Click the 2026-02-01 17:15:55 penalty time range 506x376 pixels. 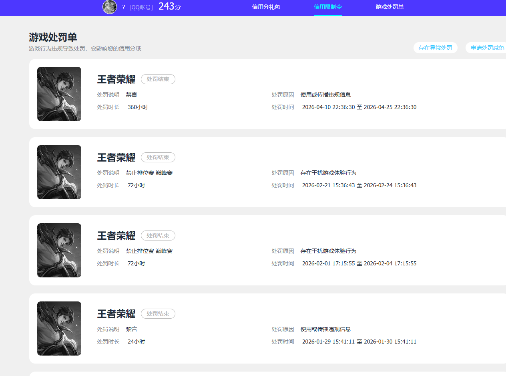(x=359, y=264)
